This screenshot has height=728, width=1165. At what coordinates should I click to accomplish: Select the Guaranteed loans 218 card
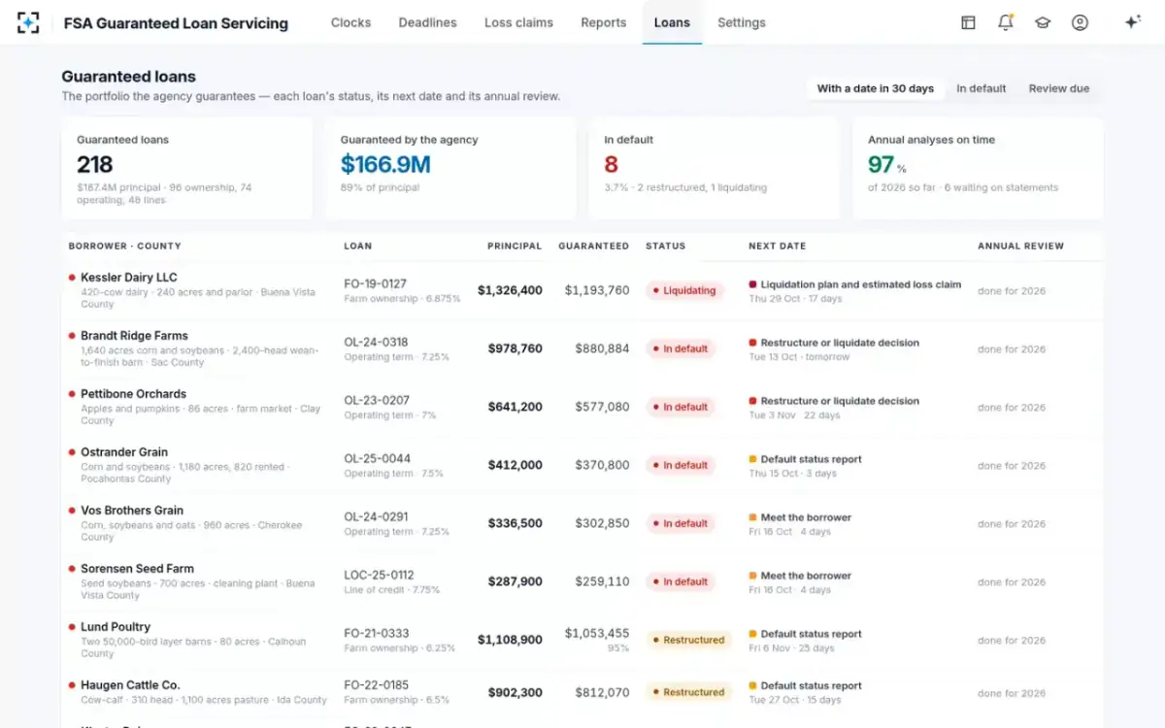pyautogui.click(x=187, y=169)
